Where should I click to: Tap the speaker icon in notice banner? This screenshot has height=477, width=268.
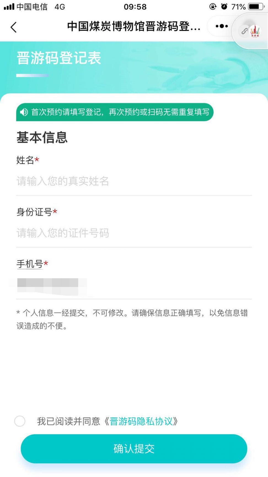(x=24, y=112)
